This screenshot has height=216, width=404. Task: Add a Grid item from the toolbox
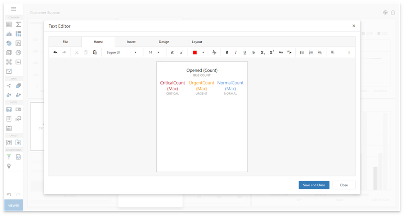point(9,24)
